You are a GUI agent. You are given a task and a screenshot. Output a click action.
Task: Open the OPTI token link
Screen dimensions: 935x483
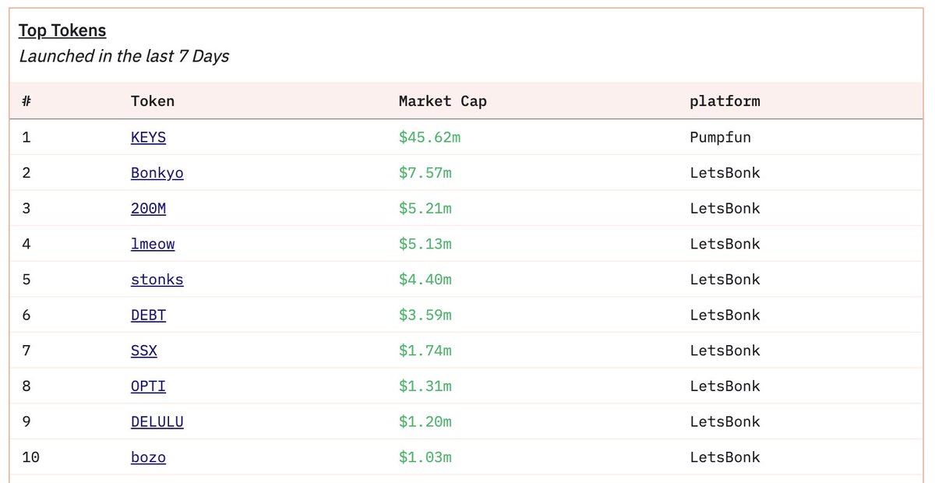[x=148, y=386]
